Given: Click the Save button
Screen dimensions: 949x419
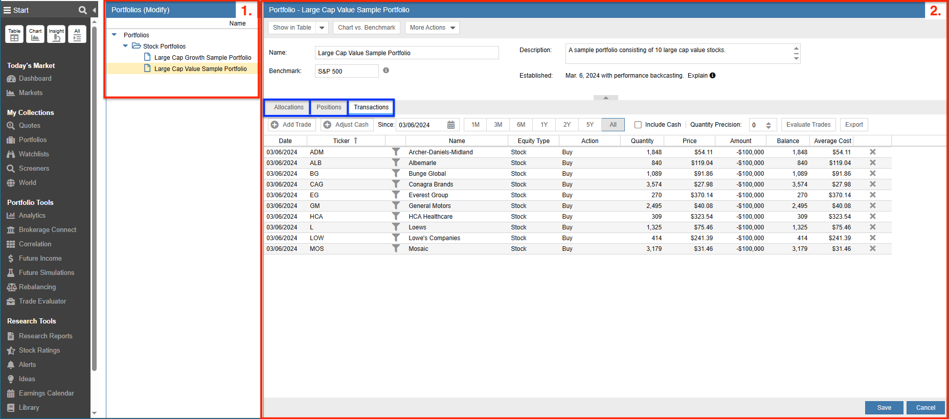Looking at the screenshot, I should [884, 408].
